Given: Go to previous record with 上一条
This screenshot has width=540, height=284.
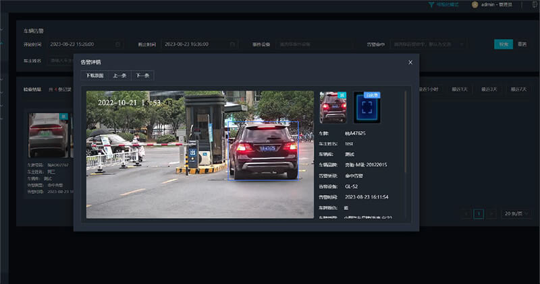Looking at the screenshot, I should coord(119,75).
